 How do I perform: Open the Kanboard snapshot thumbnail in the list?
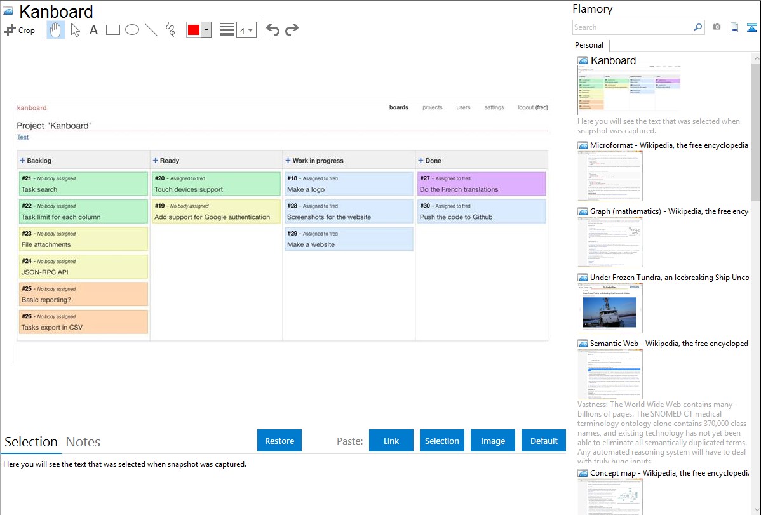[x=630, y=90]
